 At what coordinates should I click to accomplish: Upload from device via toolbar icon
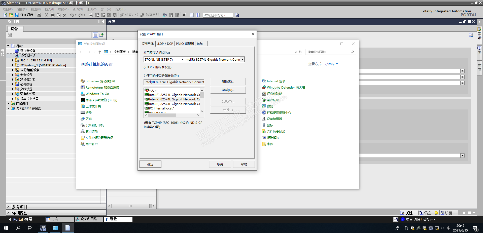(103, 15)
